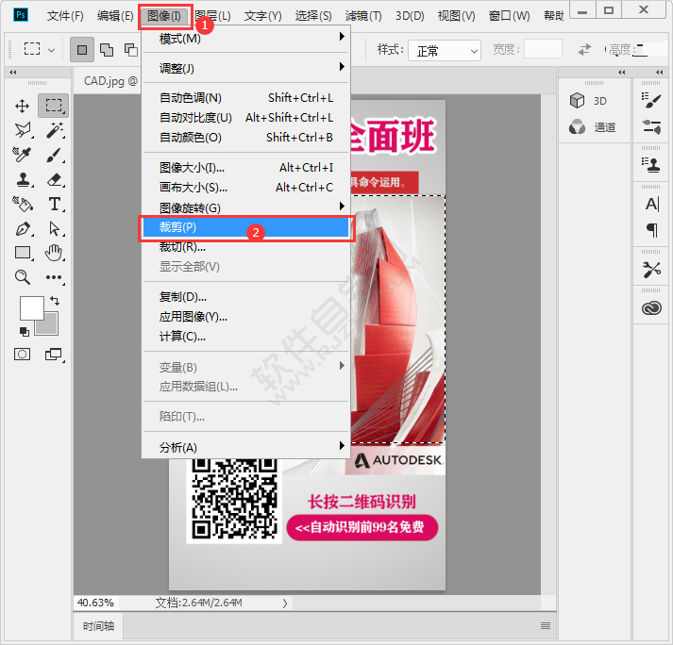Change the screen mode
Viewport: 673px width, 645px height.
[x=54, y=355]
